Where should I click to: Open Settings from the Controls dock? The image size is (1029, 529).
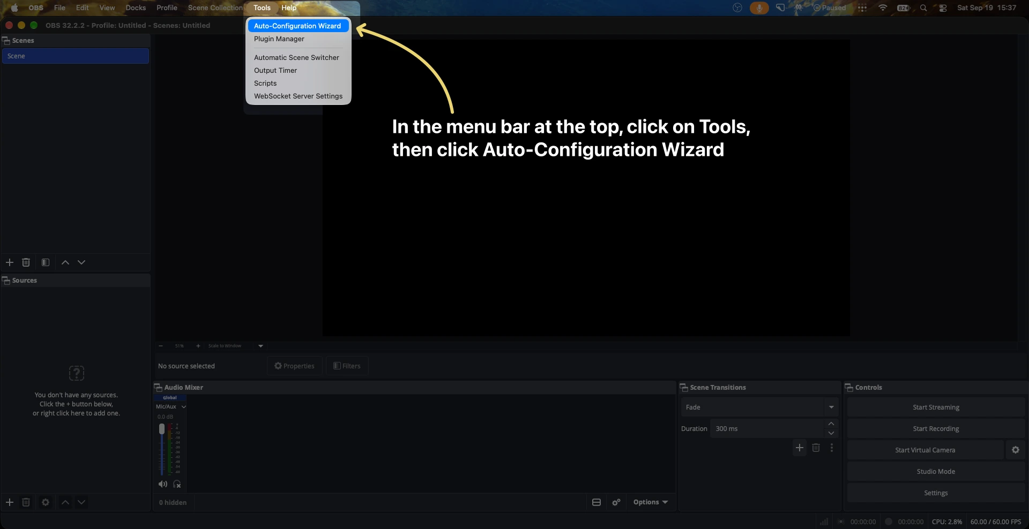coord(936,493)
